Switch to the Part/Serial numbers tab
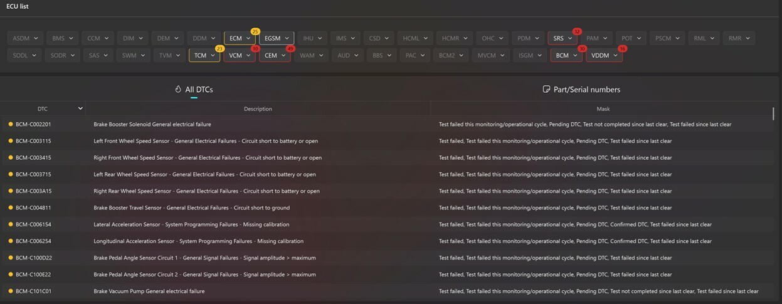This screenshot has height=304, width=782. [581, 90]
